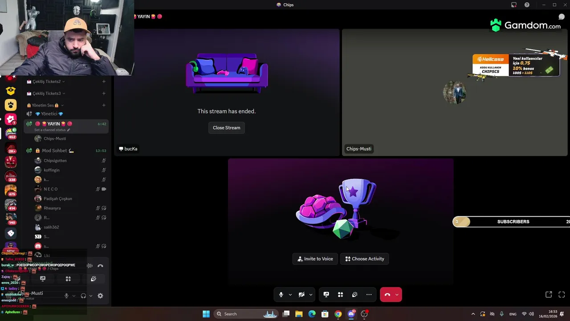570x321 pixels.
Task: Open soundboard from call controls bar
Action: pyautogui.click(x=354, y=295)
